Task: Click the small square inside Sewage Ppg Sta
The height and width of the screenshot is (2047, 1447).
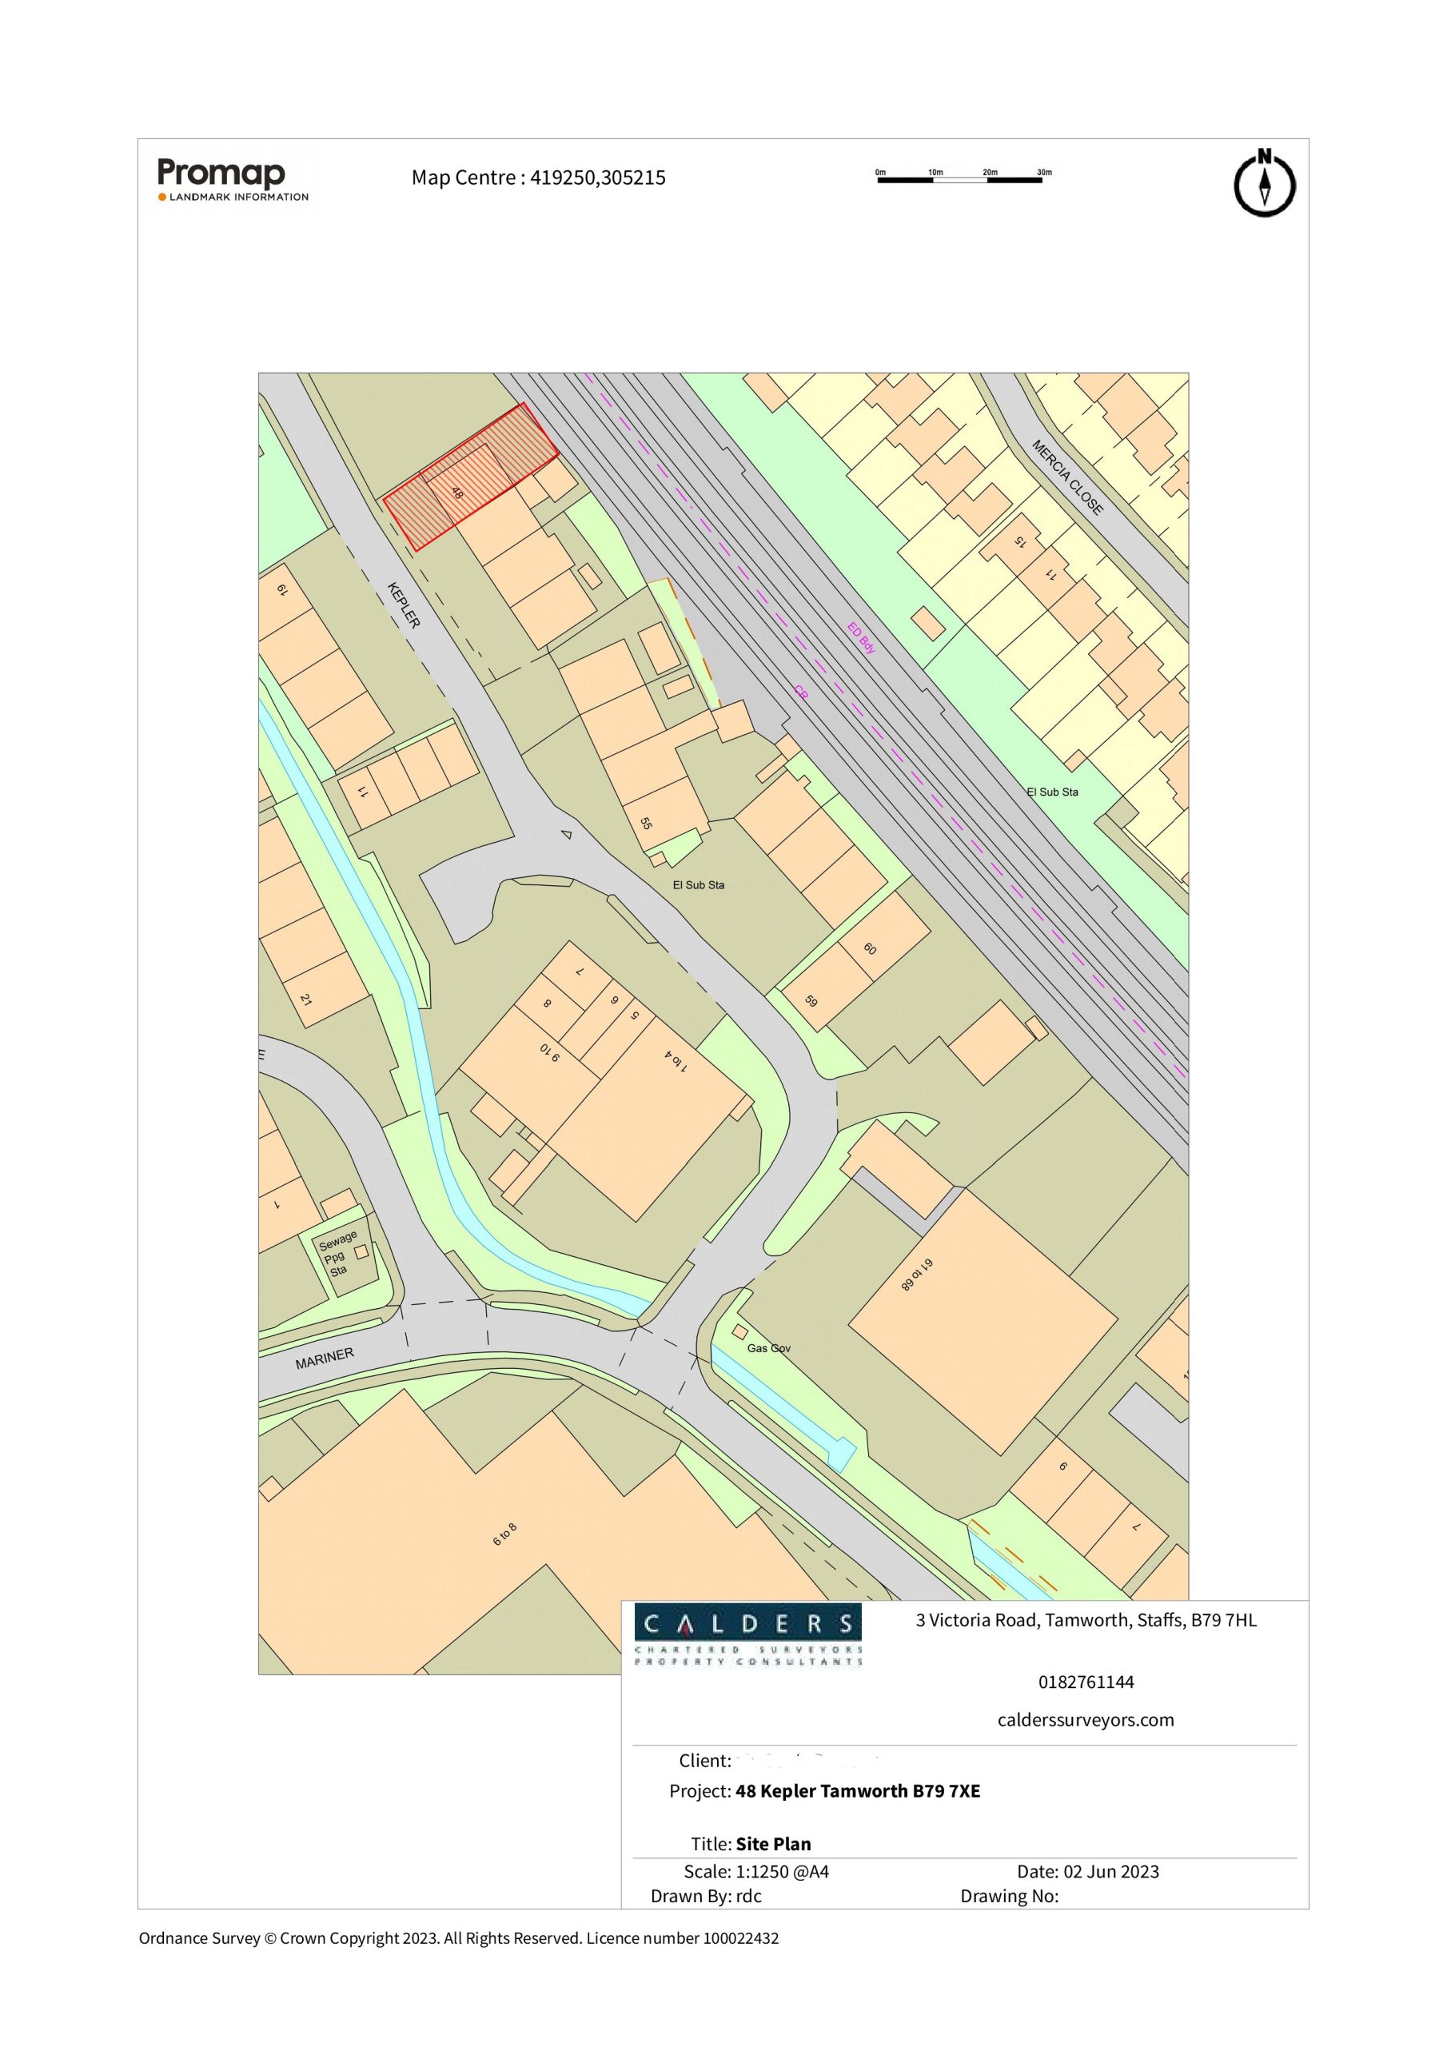Action: 361,1251
